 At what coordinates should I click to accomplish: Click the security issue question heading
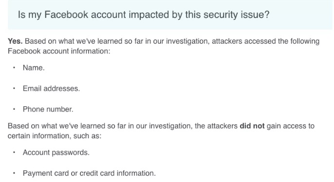pyautogui.click(x=144, y=15)
